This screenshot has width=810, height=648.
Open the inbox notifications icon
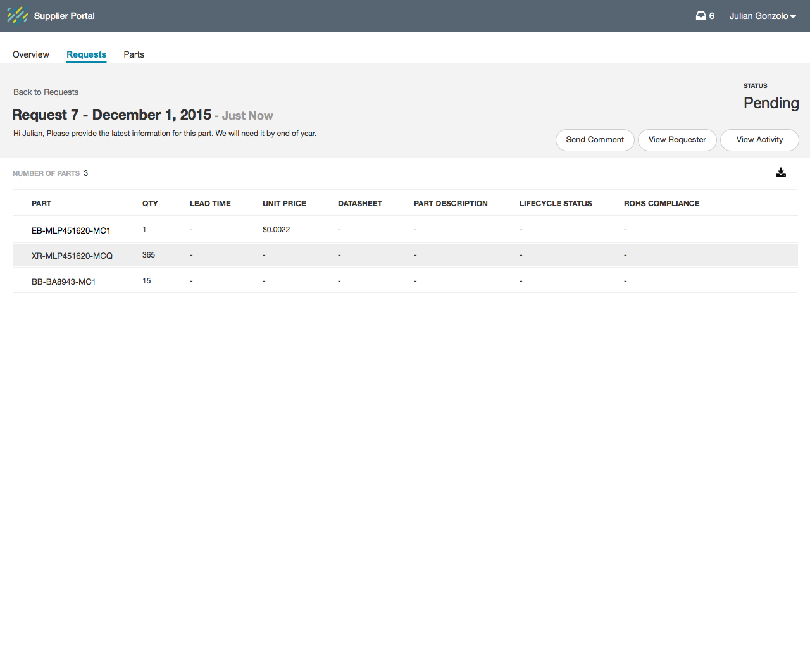(x=701, y=16)
